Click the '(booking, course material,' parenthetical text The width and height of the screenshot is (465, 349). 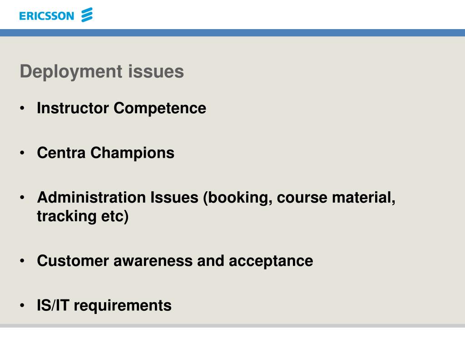click(299, 198)
